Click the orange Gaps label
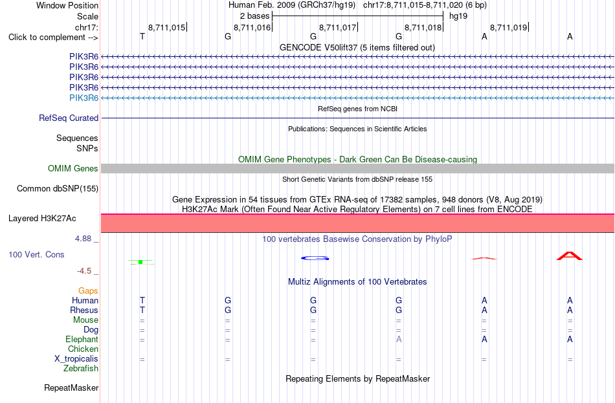 pos(88,291)
